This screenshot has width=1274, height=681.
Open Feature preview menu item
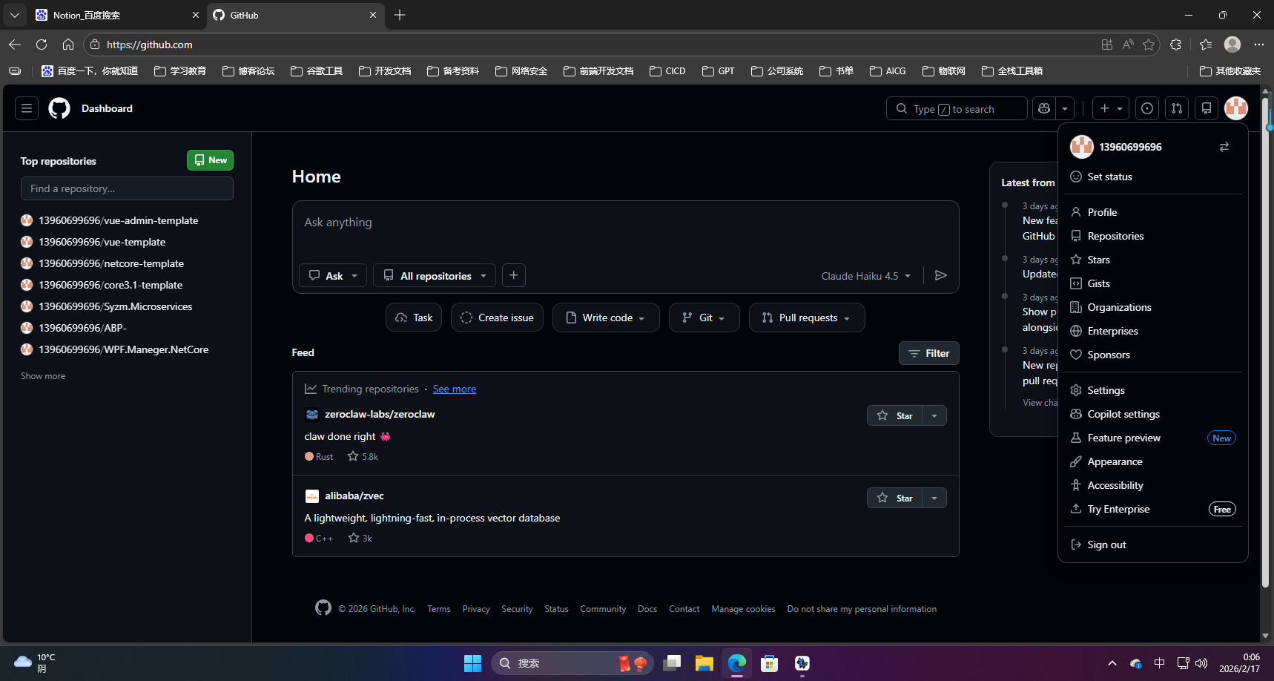(1153, 438)
